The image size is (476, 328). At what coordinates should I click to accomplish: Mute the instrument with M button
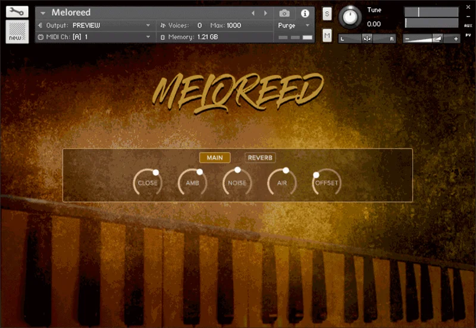click(327, 36)
